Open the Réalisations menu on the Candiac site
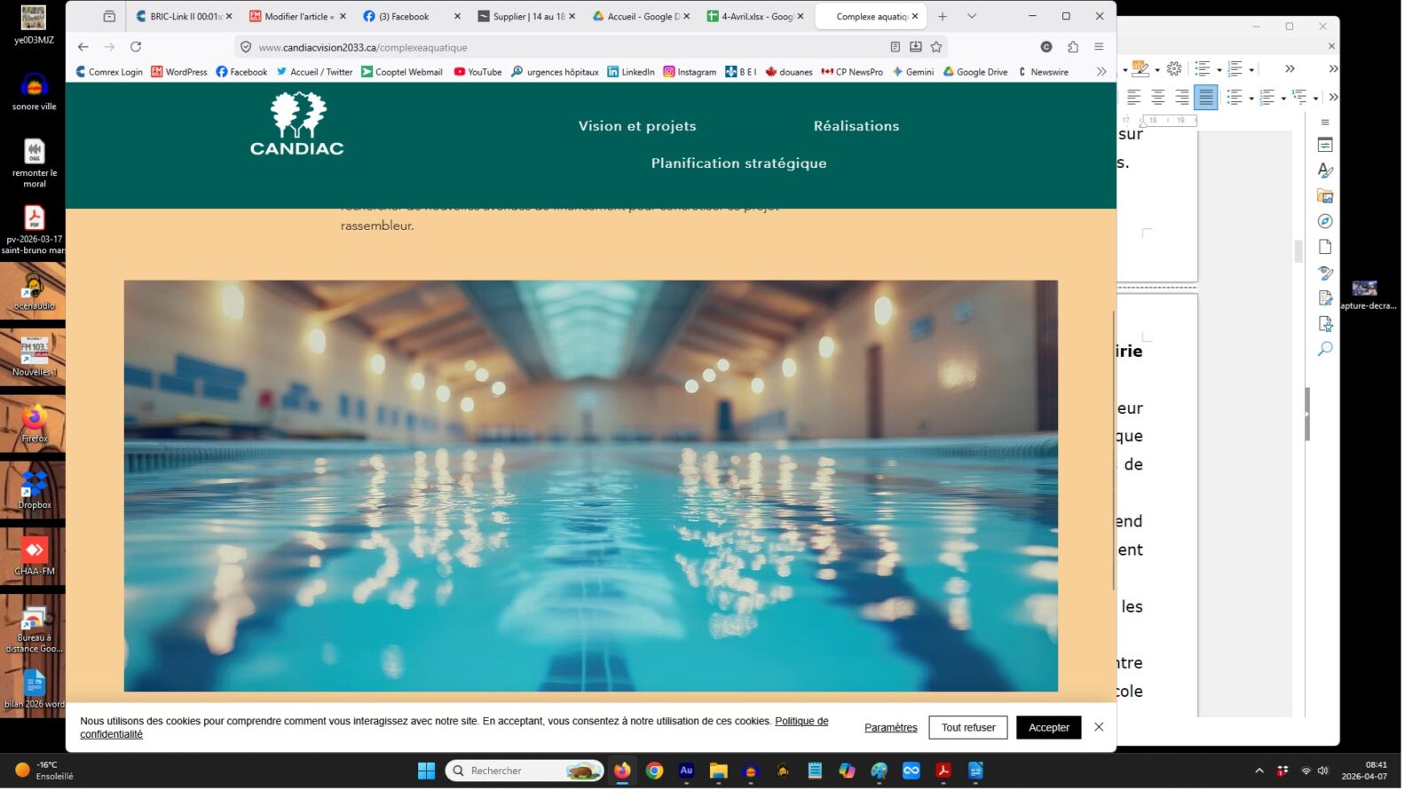This screenshot has height=799, width=1420. coord(855,125)
